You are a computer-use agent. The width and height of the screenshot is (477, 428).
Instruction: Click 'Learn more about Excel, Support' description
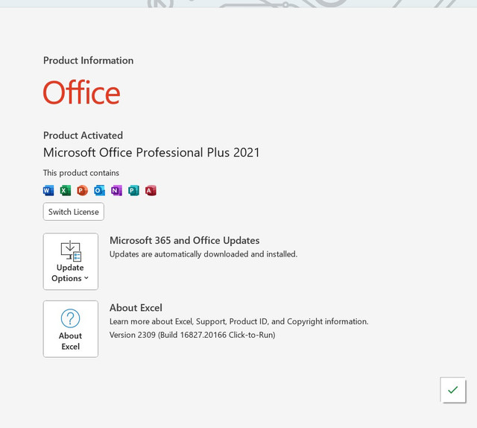tap(238, 321)
